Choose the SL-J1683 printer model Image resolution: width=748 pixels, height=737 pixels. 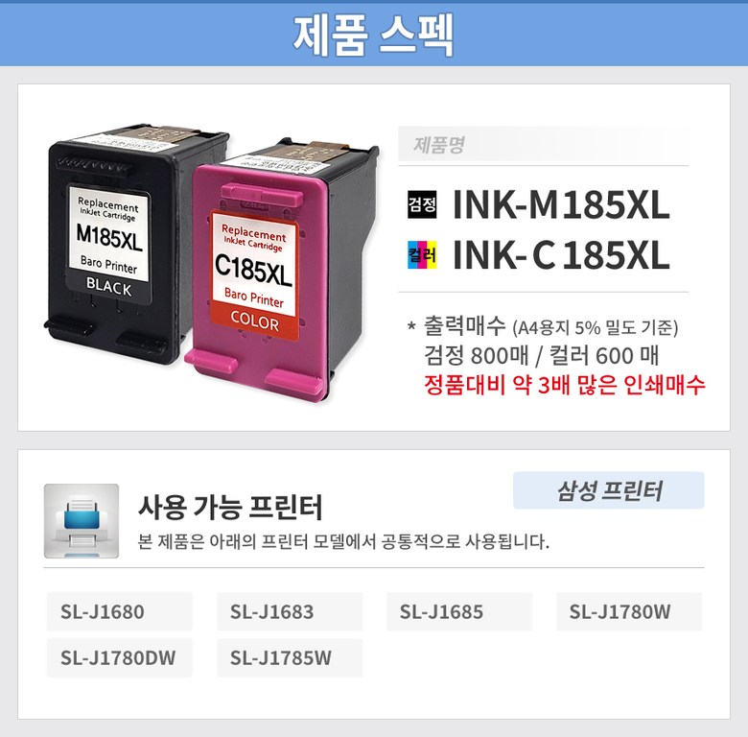290,611
